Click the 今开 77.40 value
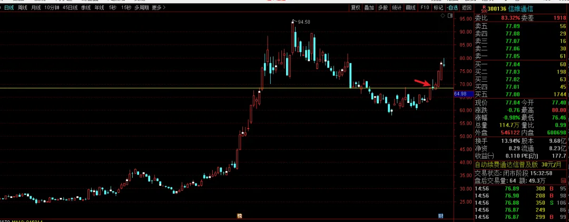This screenshot has height=222, width=569. 559,103
